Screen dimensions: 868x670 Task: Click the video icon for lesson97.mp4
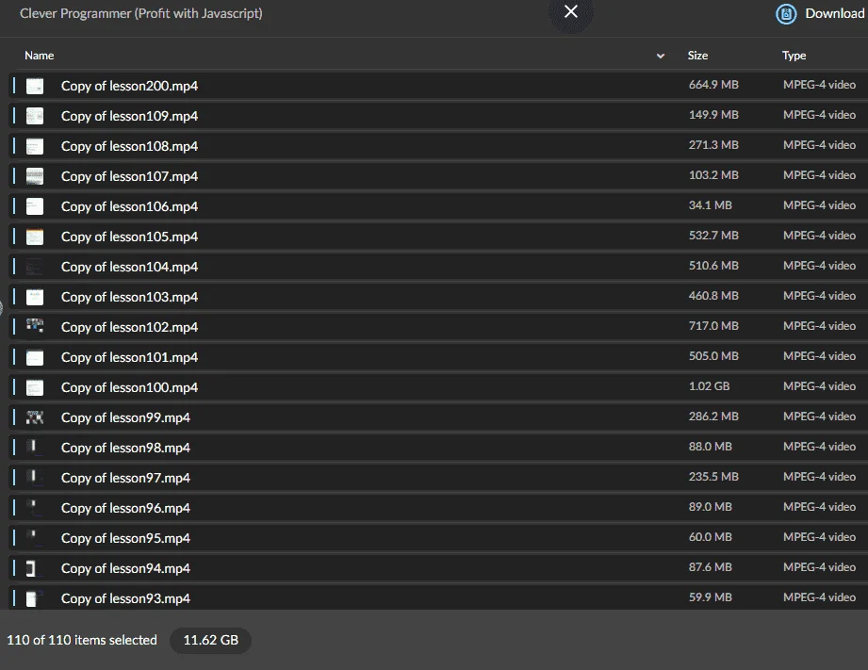(x=34, y=477)
